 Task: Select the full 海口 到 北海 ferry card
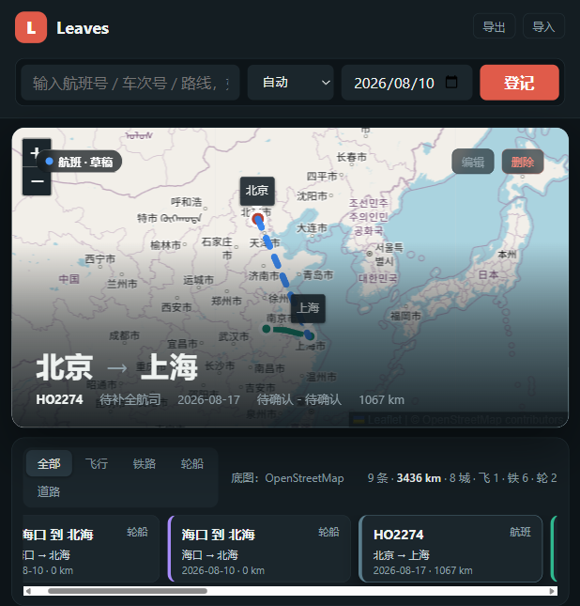click(259, 549)
